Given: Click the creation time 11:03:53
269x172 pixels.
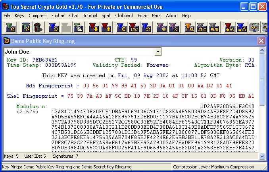Looking at the screenshot, I should [x=194, y=75].
